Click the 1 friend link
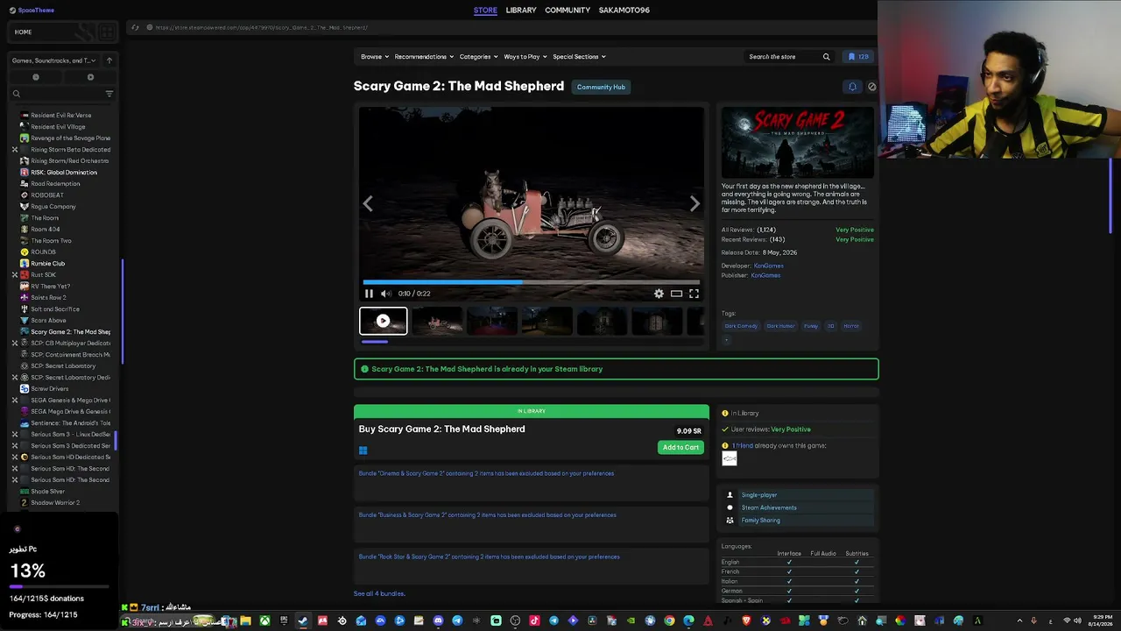 (x=743, y=446)
